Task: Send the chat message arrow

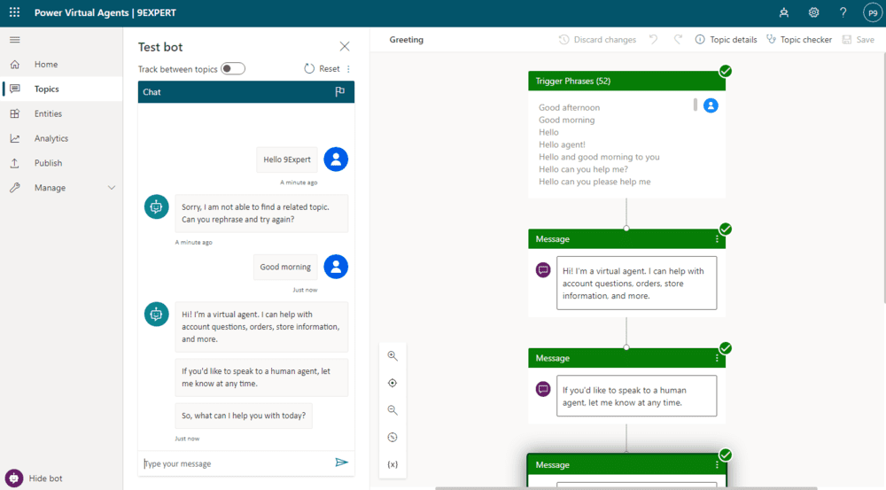Action: click(x=341, y=463)
